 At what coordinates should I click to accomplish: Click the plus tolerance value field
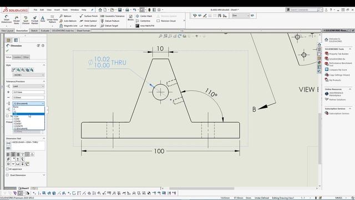28,92
